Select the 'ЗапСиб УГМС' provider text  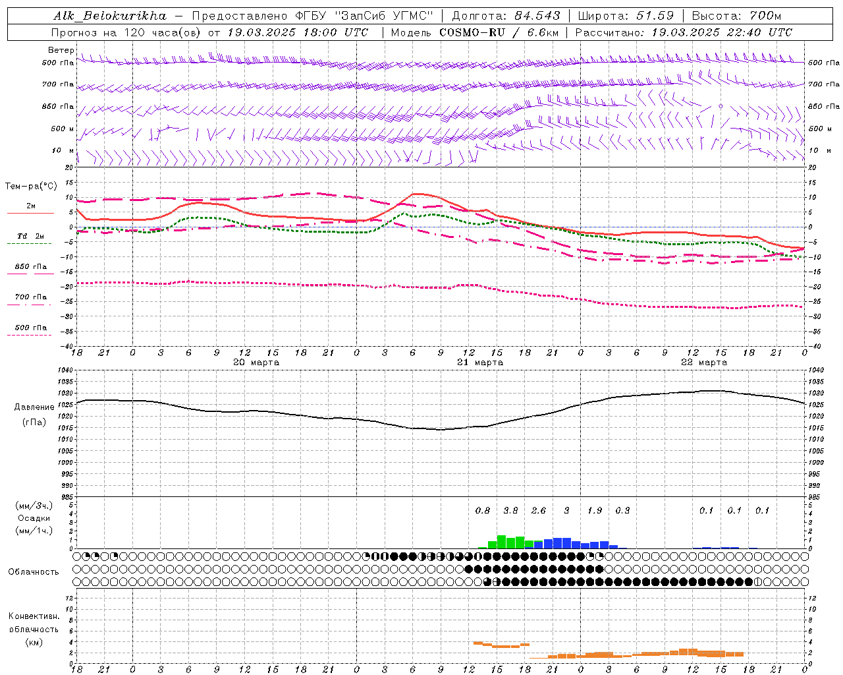[x=385, y=16]
